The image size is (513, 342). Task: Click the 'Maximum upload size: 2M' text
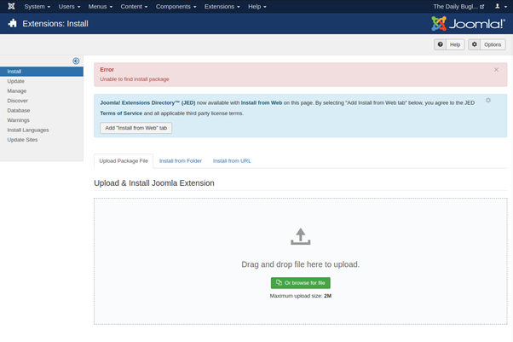coord(300,296)
